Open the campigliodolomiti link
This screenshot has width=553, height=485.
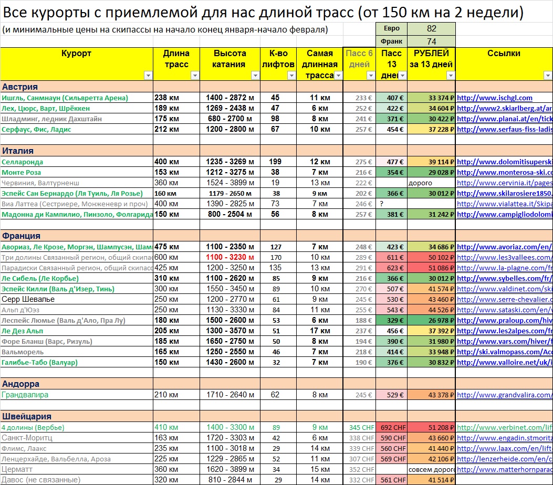[x=505, y=214]
